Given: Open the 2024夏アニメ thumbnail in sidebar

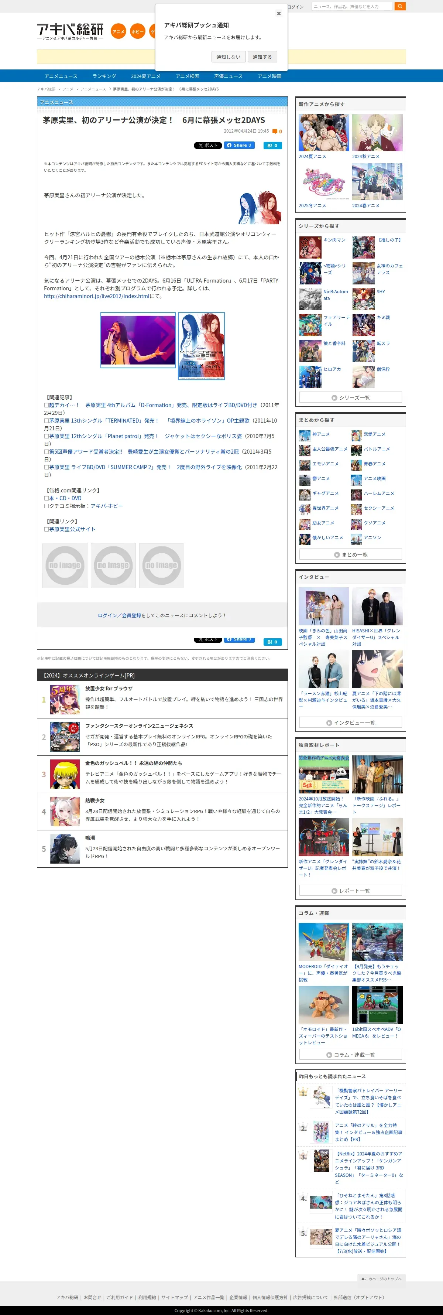Looking at the screenshot, I should pyautogui.click(x=323, y=133).
